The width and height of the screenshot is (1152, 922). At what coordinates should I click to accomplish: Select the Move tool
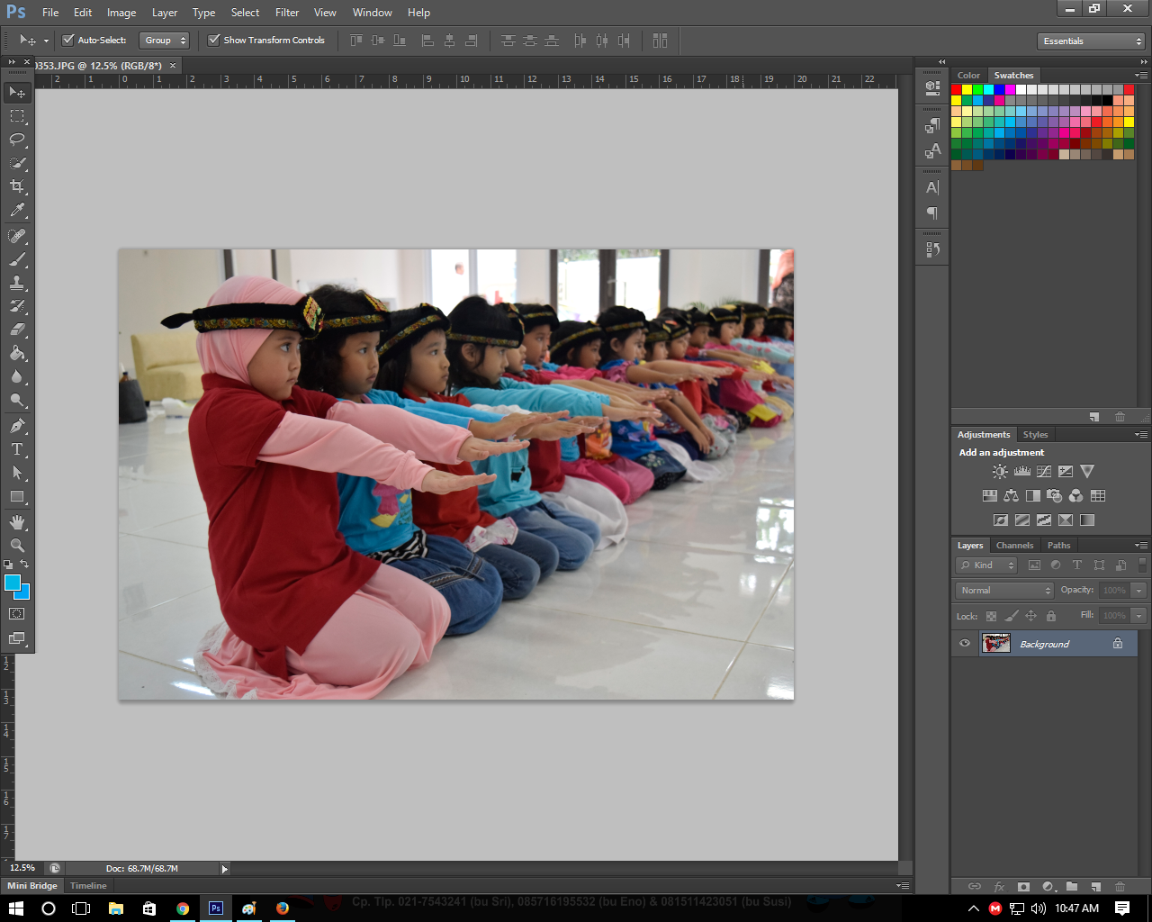click(x=16, y=92)
